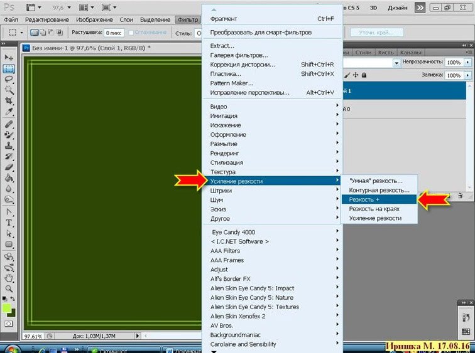Click the light green foreground color swatch

pos(7,308)
